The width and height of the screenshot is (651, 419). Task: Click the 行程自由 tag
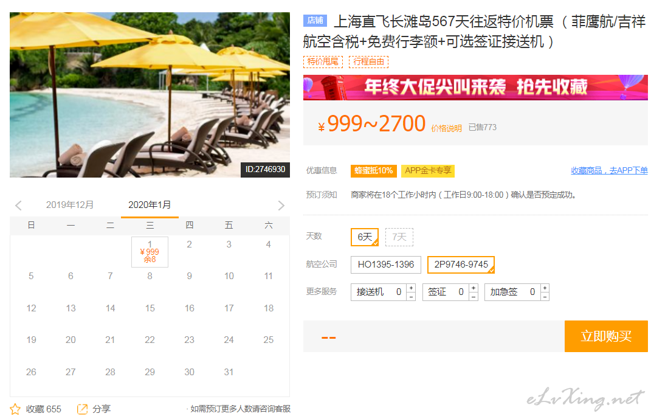coord(369,61)
